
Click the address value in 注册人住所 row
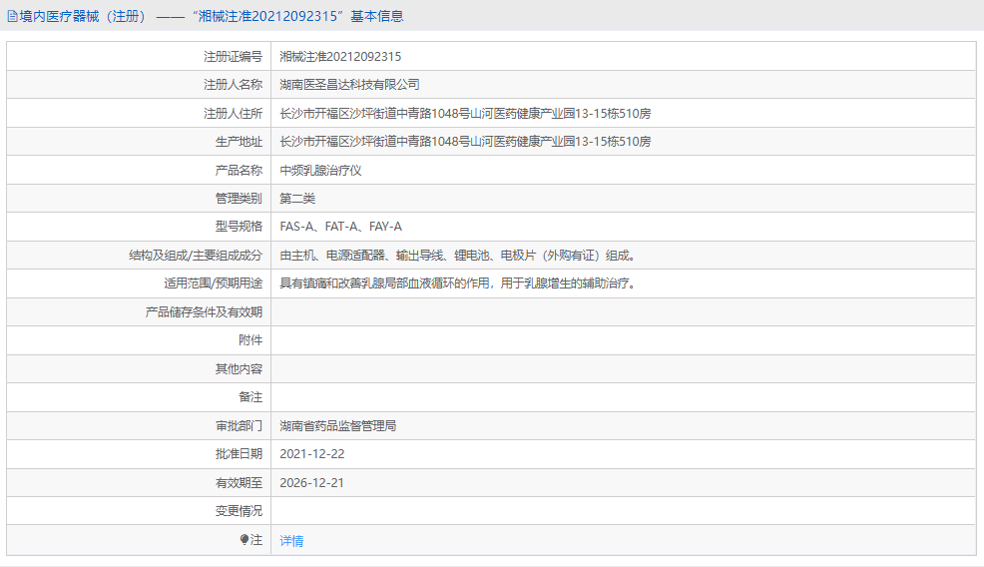coord(465,114)
